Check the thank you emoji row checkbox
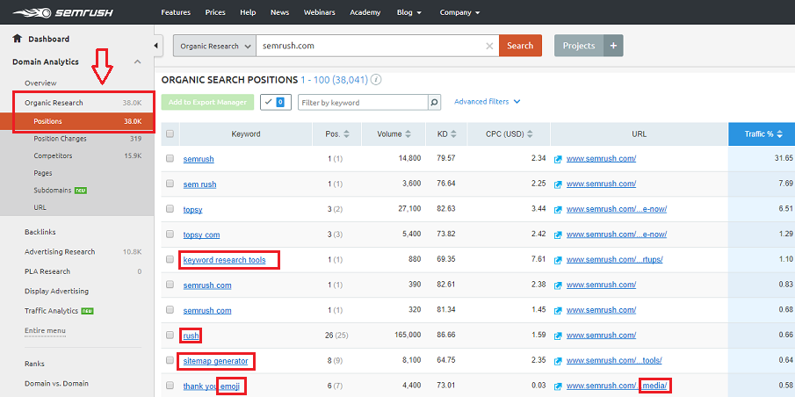Screen dimensions: 795x397 point(170,386)
